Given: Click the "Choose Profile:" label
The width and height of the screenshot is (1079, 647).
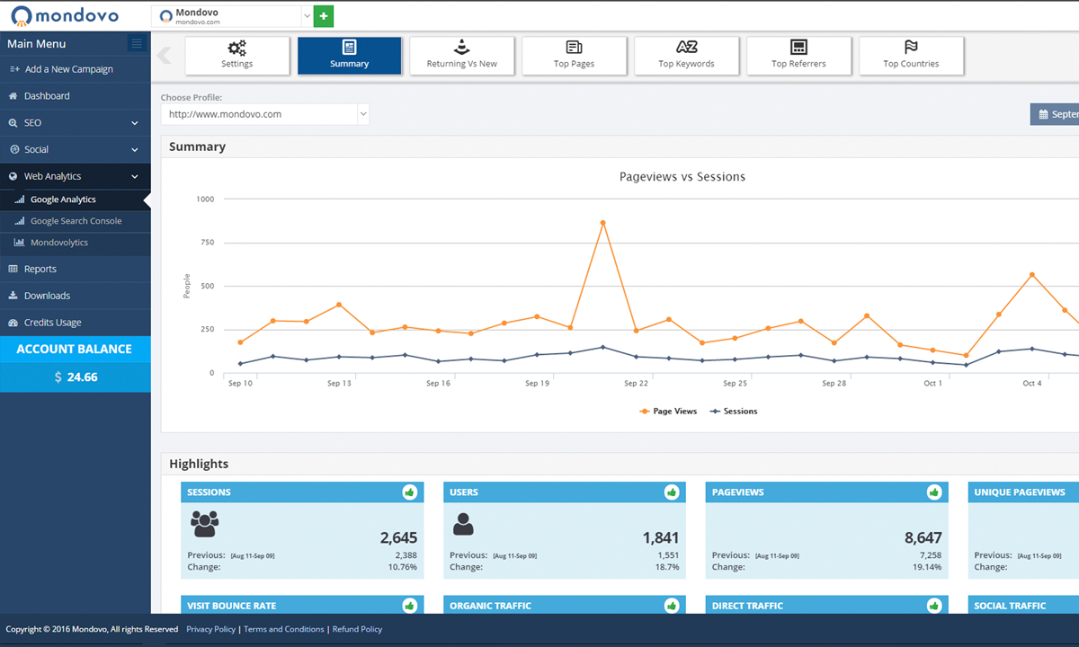Looking at the screenshot, I should [192, 97].
